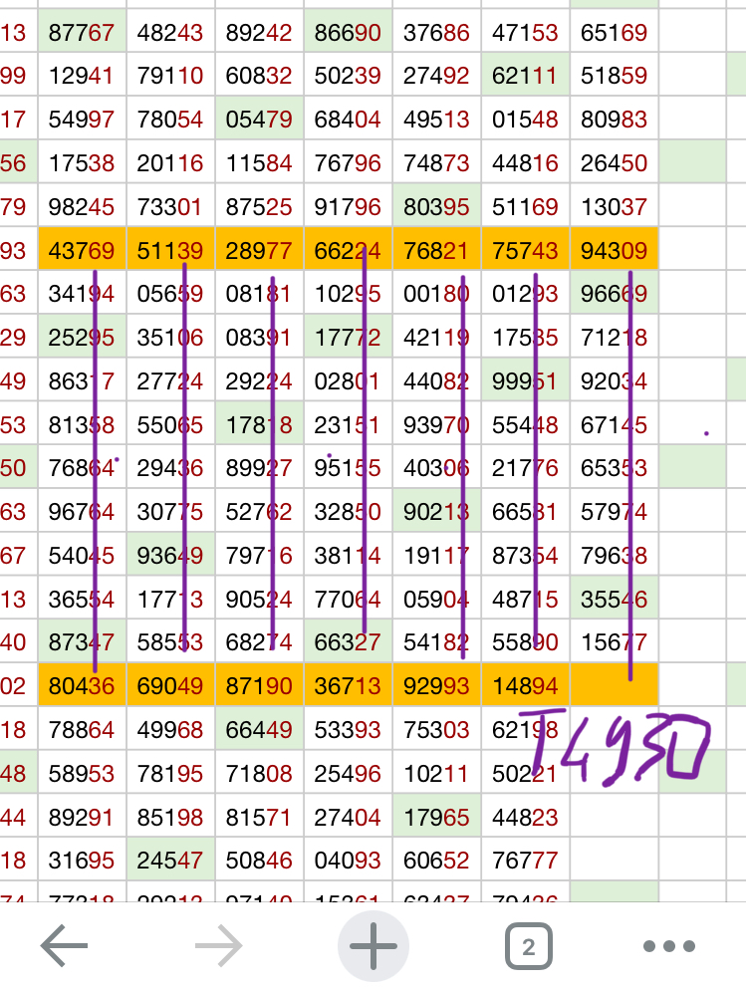Click the cell showing 35546
The image size is (746, 990).
tap(614, 599)
